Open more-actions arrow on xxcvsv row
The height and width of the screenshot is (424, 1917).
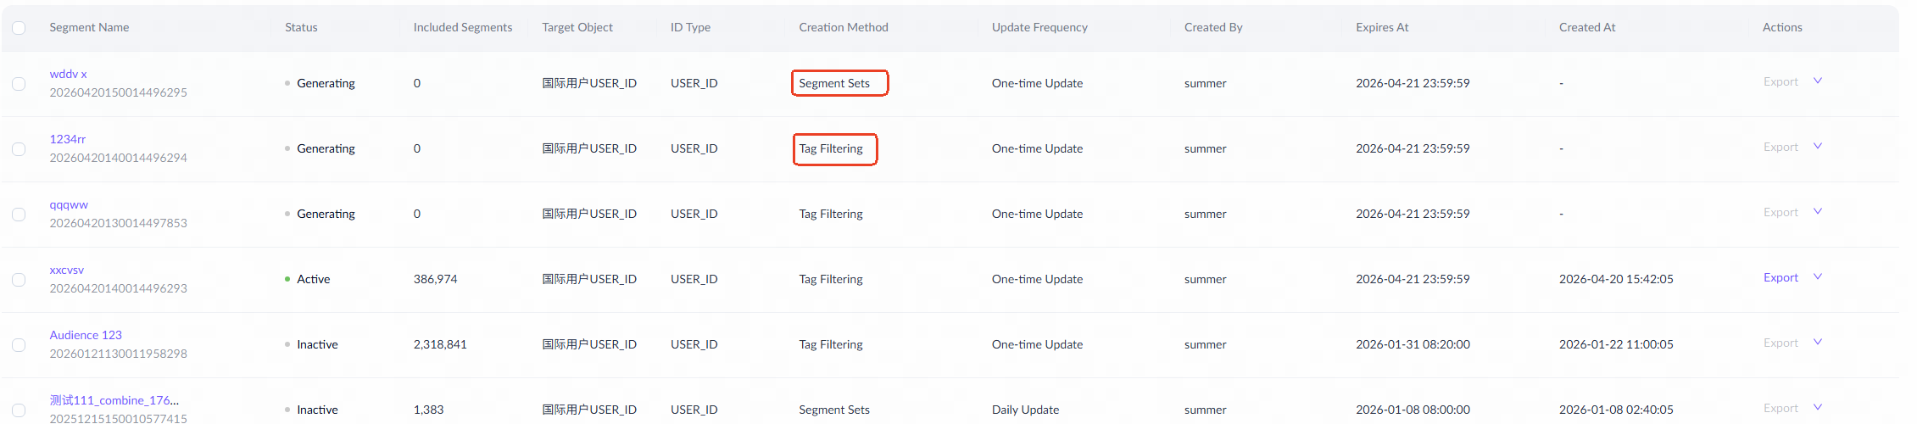tap(1818, 277)
